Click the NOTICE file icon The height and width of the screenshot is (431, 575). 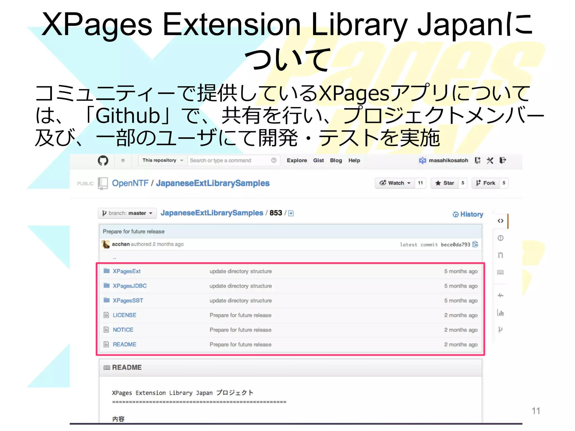tap(106, 329)
